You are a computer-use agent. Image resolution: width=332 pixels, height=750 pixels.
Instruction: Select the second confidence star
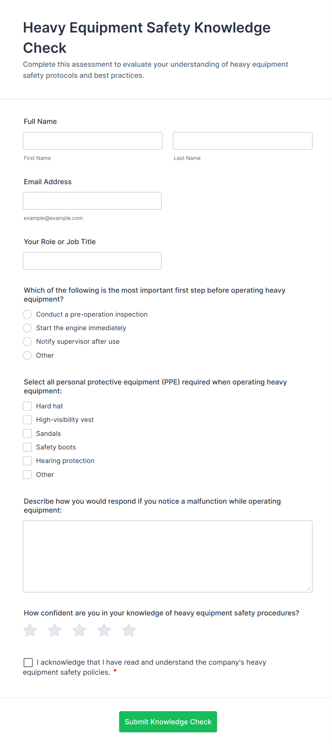[x=55, y=630]
